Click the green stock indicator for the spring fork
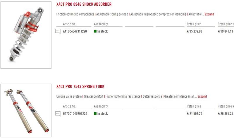Image resolution: width=234 pixels, height=138 pixels. coord(95,114)
